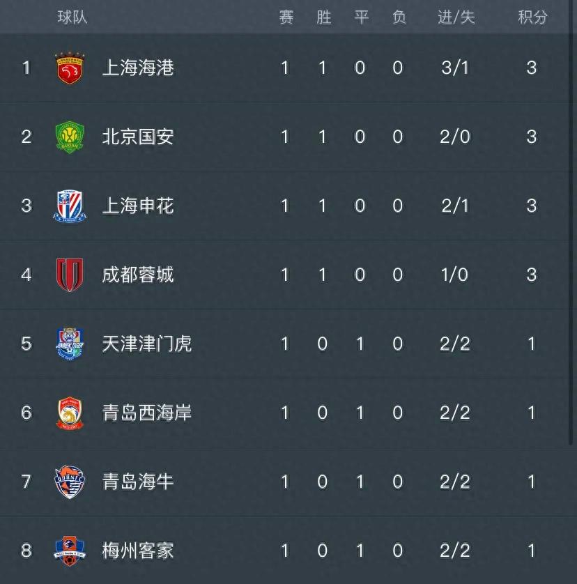Select the 梅州客家 team name
The image size is (577, 584).
pyautogui.click(x=138, y=551)
